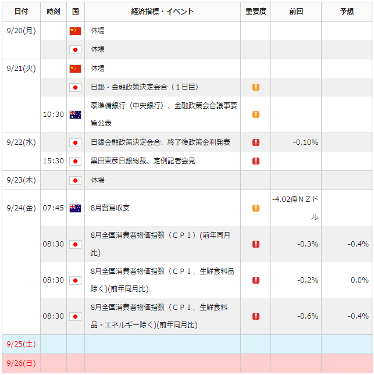Screen dimensions: 374x375
Task: Click the Japan flag in the CPI エネルギー除く row
Action: point(75,316)
